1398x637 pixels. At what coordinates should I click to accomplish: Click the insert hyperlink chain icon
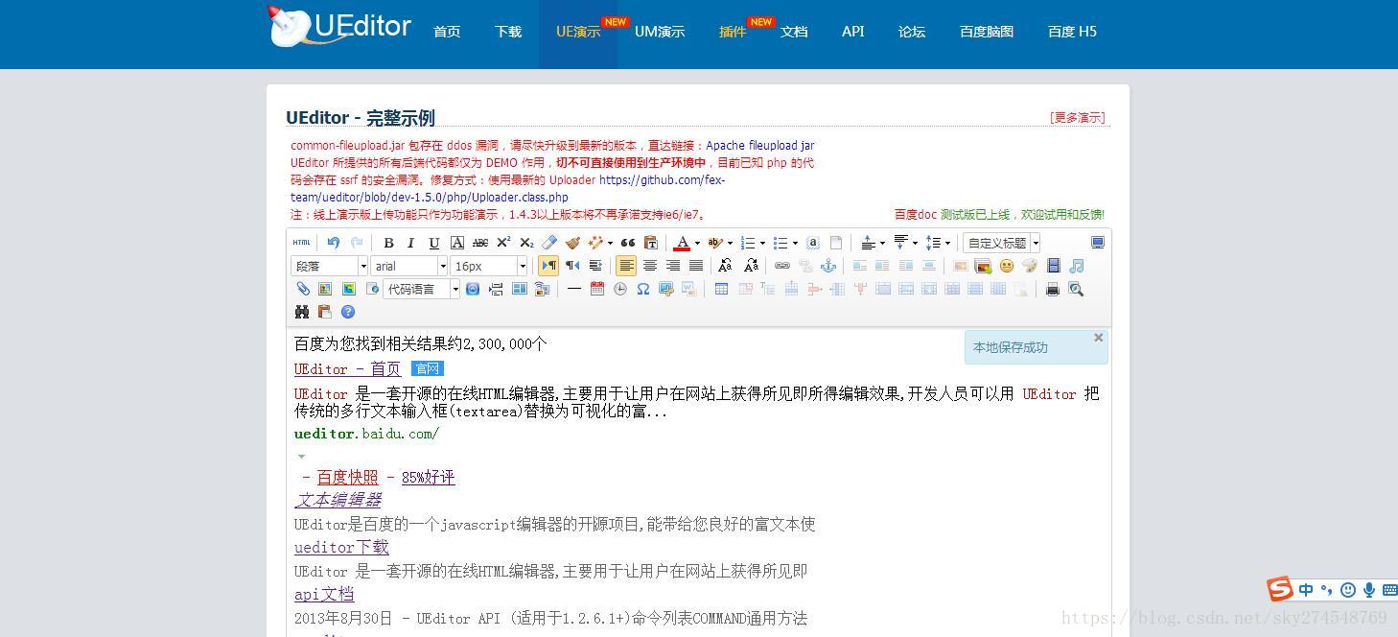782,266
